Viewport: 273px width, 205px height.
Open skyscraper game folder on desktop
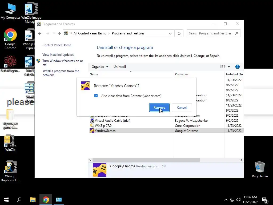[10, 119]
